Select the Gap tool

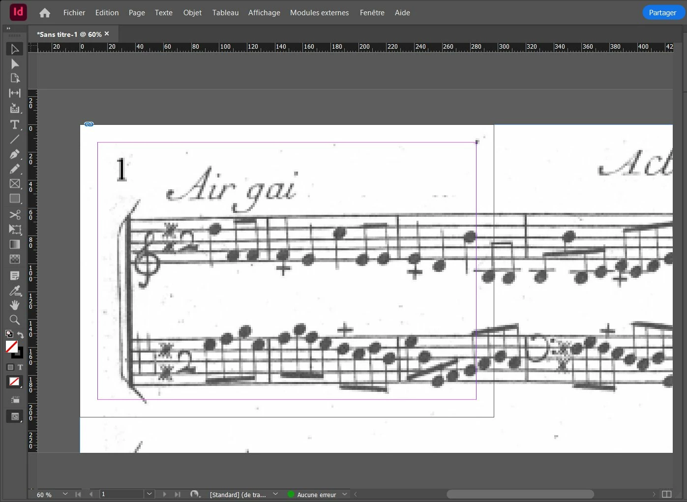15,93
